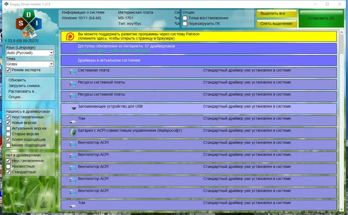Click MS-1761 motherboard info text
348x215 pixels.
point(126,18)
